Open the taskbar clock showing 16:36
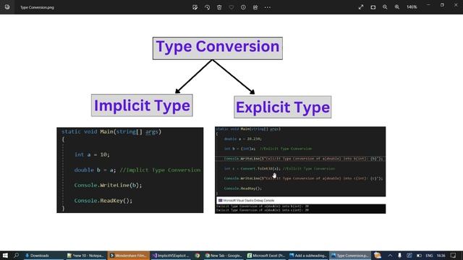Screen dimensions: 463x260 441,256
